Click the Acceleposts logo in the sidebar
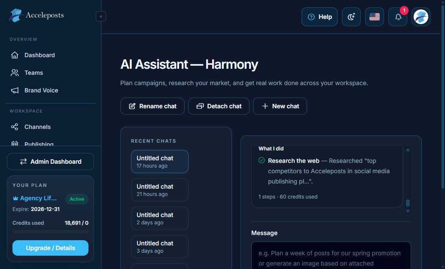 [37, 15]
